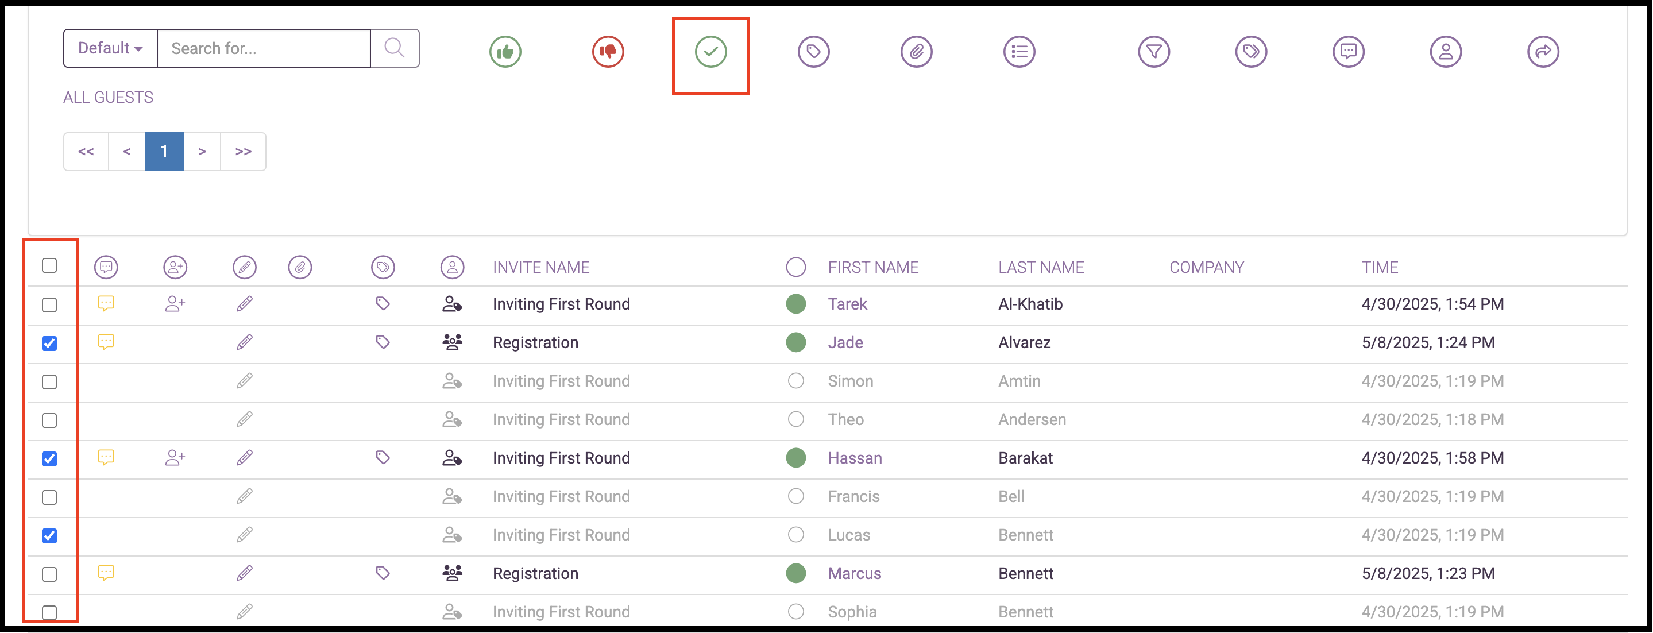Click pencil edit column header icon
Screen dimensions: 1653x633
click(x=245, y=267)
